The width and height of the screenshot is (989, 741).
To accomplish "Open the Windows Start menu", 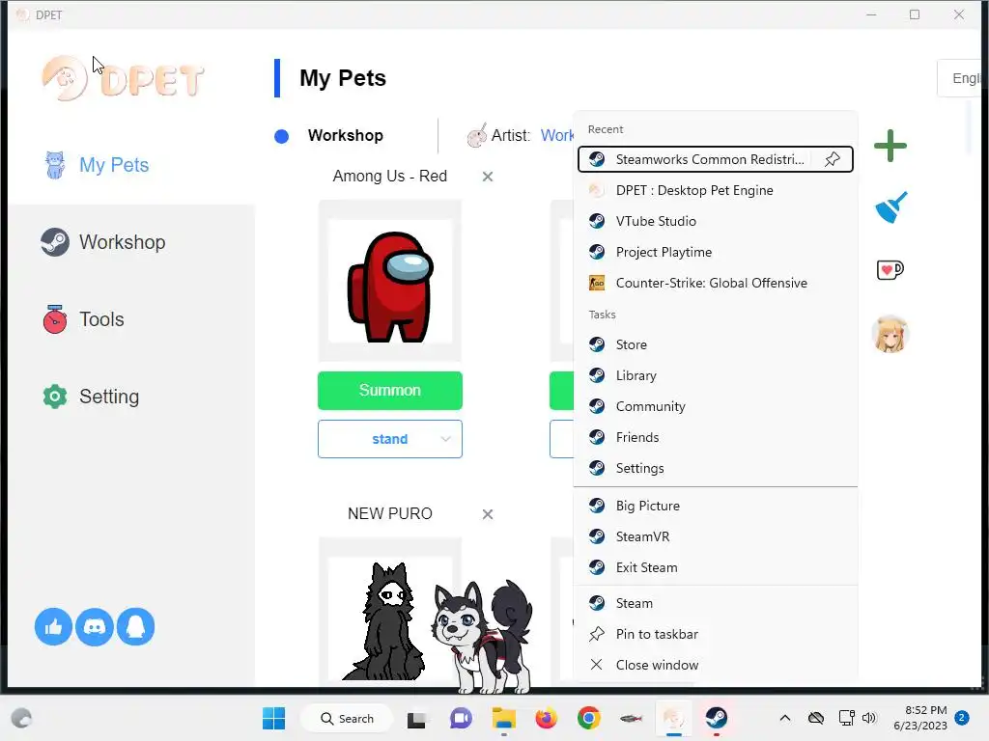I will coord(273,718).
